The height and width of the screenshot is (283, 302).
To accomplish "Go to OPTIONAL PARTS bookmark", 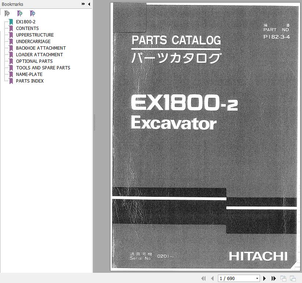I will 34,61.
